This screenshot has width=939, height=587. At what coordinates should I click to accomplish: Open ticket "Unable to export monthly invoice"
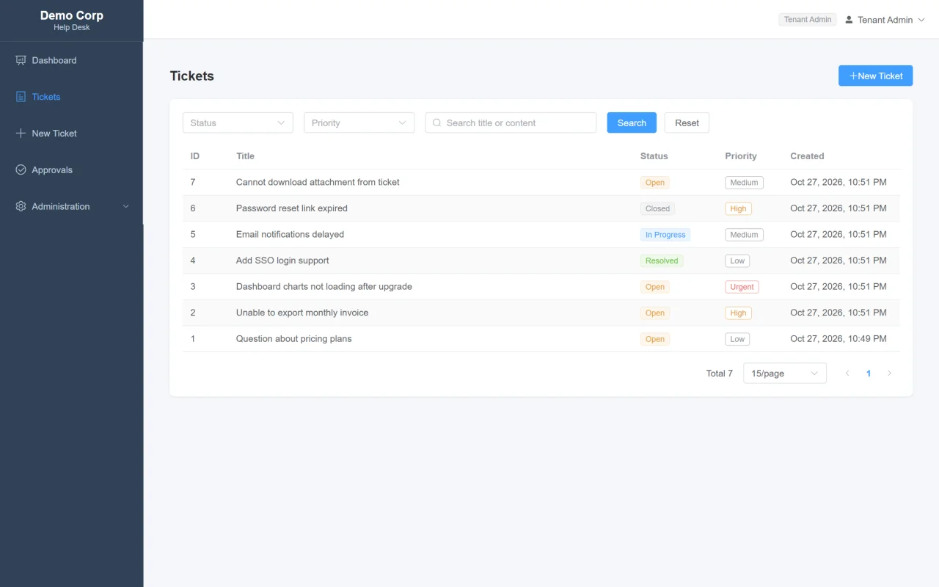(x=302, y=313)
